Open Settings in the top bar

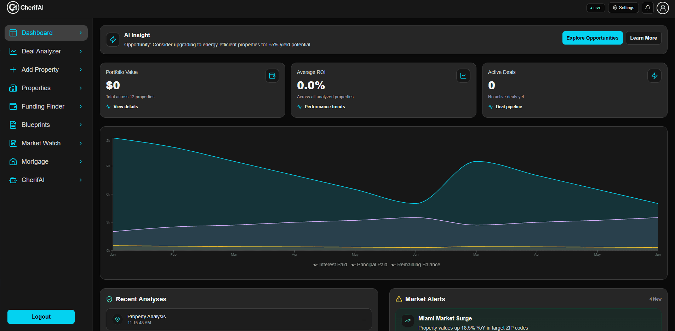pos(623,8)
